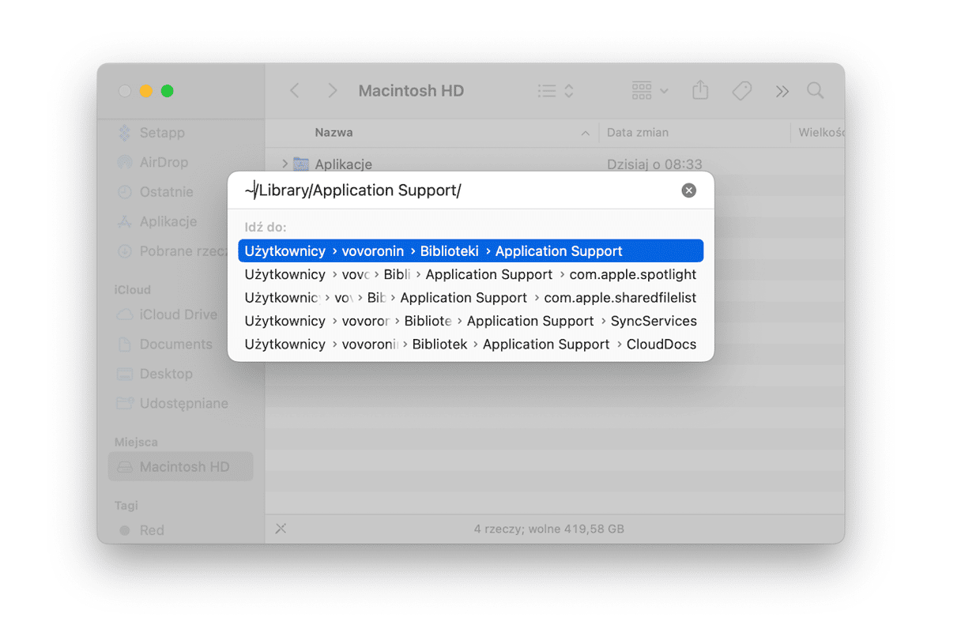The width and height of the screenshot is (961, 644).
Task: Go back in Finder history
Action: (295, 91)
